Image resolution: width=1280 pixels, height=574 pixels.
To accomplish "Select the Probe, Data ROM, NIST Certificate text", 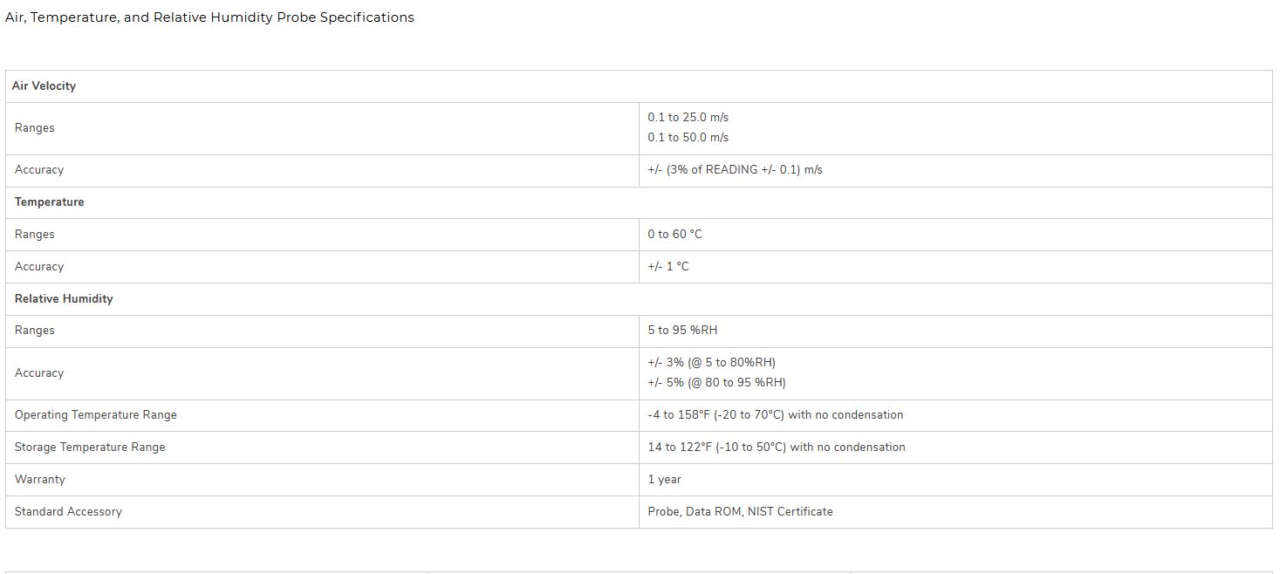I will (740, 512).
